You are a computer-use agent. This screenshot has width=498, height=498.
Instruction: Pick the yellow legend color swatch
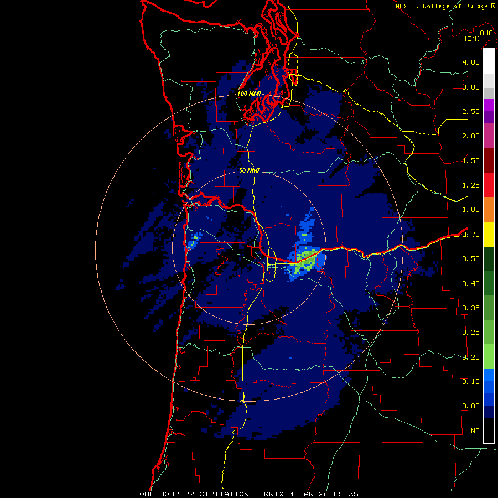click(x=489, y=234)
